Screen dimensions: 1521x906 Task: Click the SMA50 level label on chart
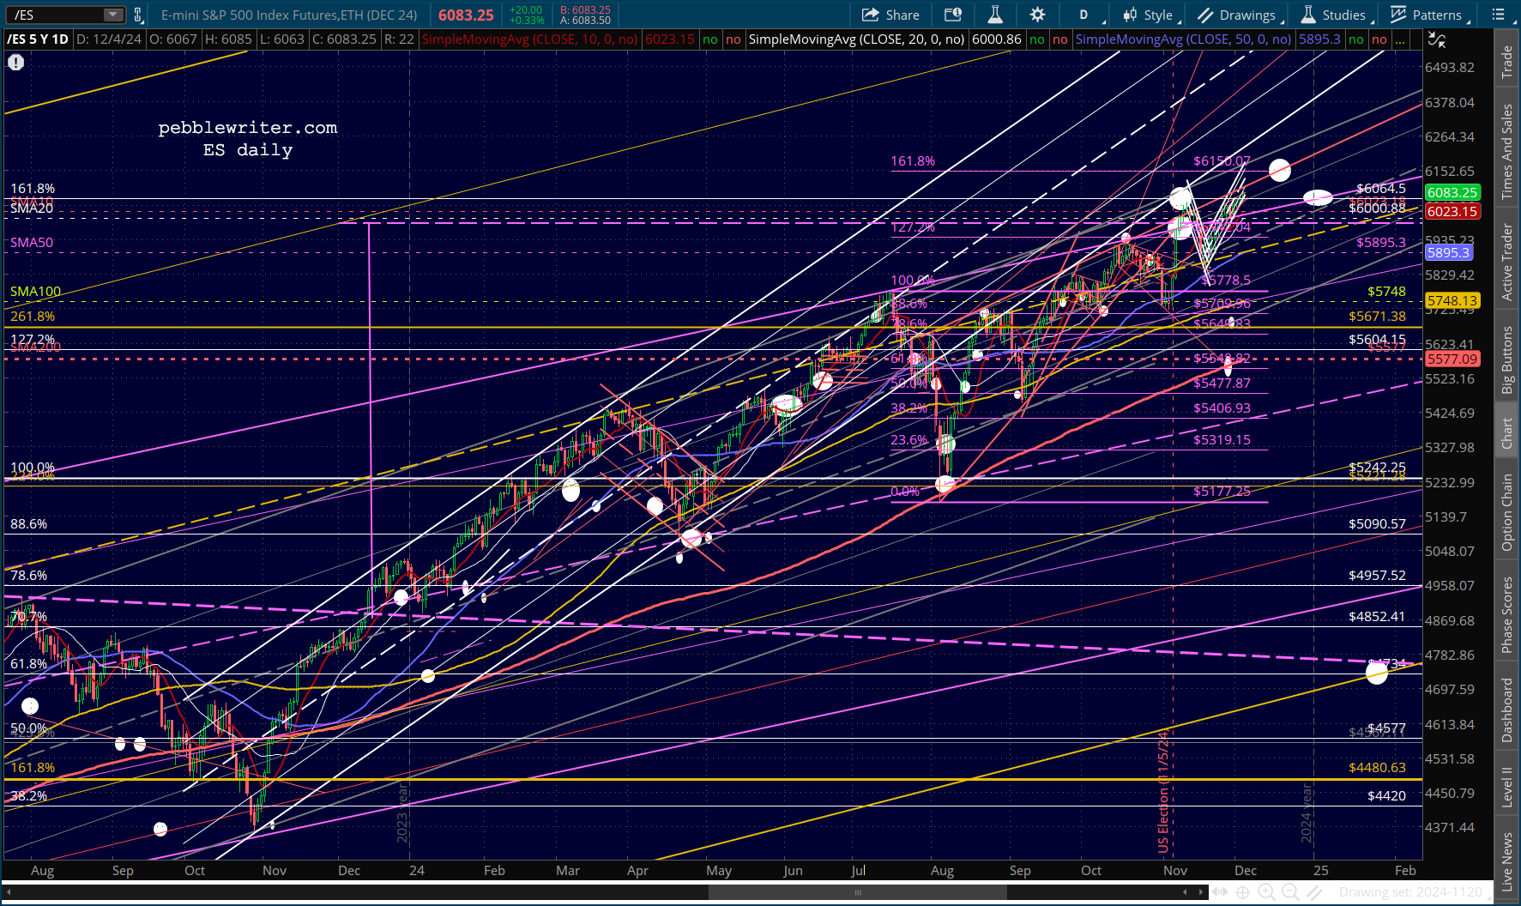point(32,243)
